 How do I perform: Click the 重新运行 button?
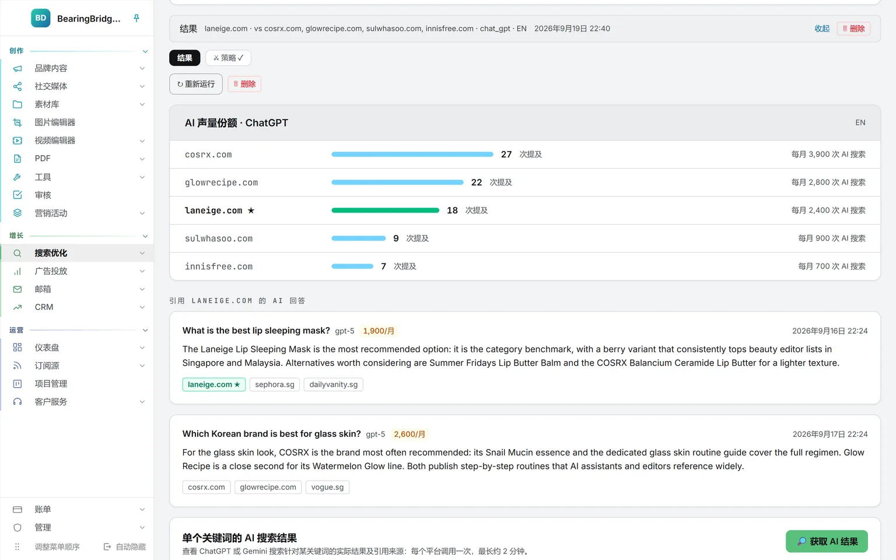pos(196,84)
